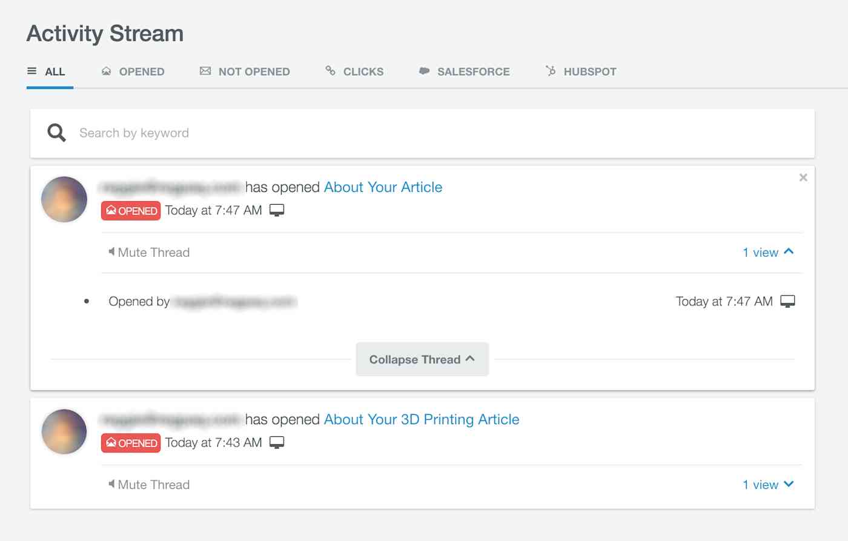
Task: Click blurred sender email on About Your Article
Action: (x=171, y=188)
